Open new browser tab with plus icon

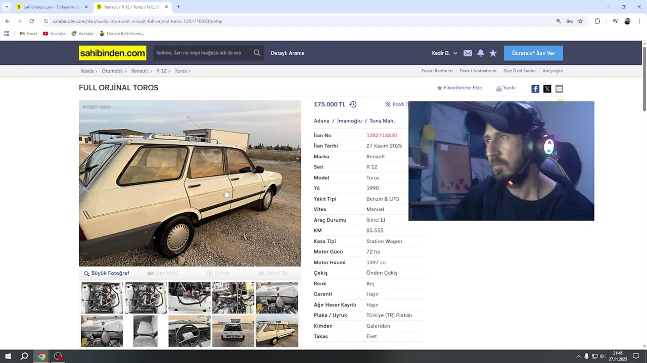[178, 7]
